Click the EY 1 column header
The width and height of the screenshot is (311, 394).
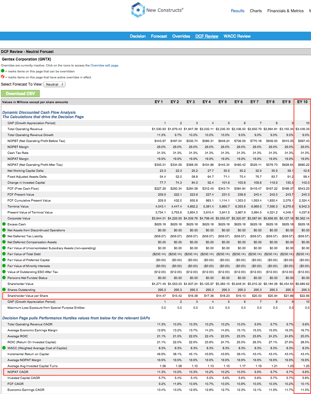(x=159, y=102)
